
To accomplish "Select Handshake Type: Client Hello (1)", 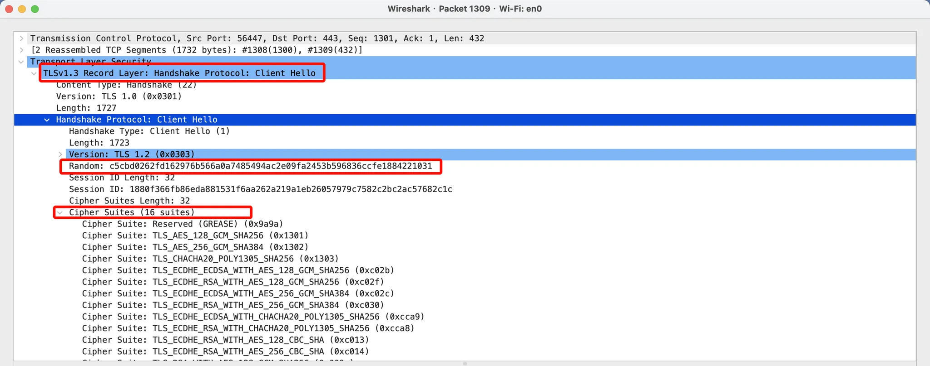I will click(149, 131).
